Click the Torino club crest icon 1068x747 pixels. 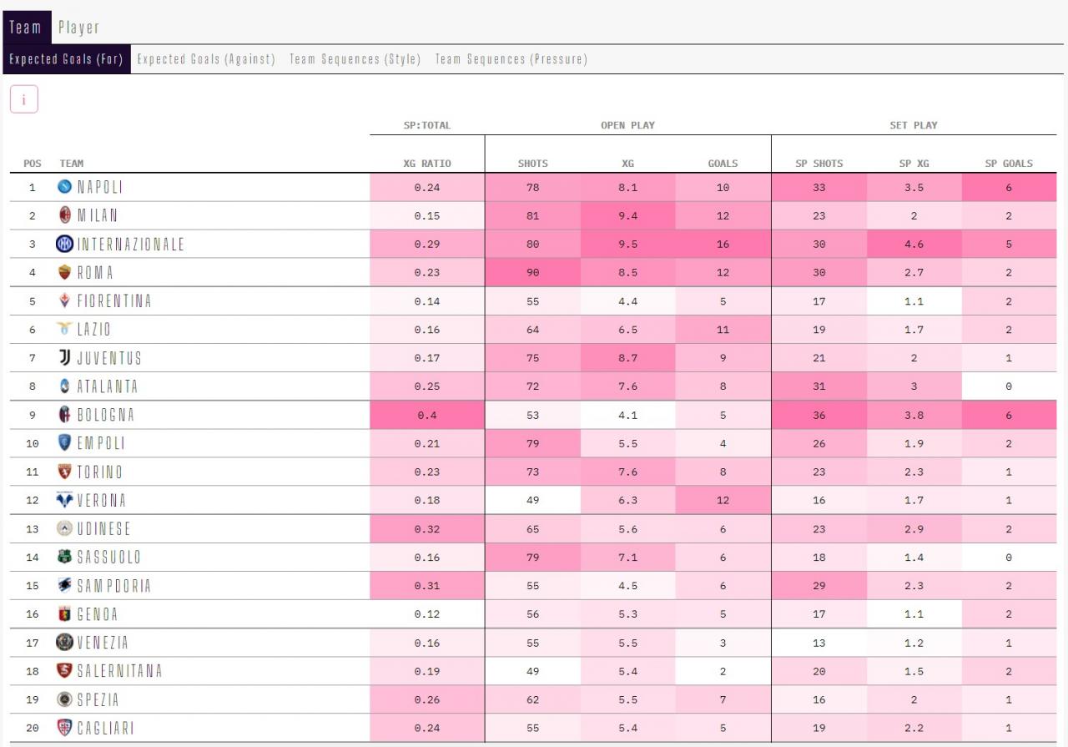64,471
